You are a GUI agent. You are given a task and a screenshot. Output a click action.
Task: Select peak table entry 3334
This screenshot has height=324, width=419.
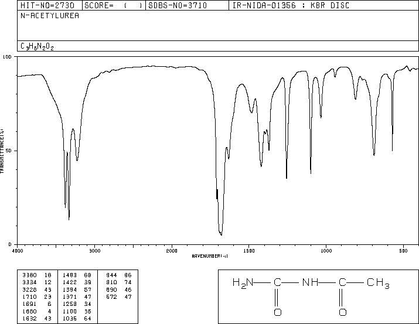29,282
